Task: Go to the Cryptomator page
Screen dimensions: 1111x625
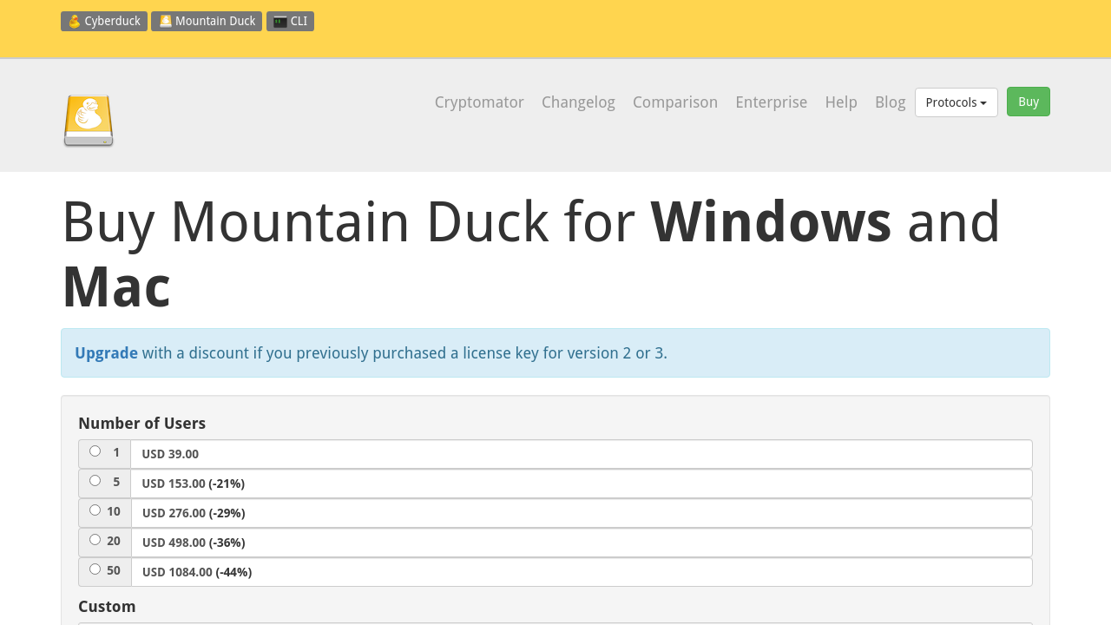Action: tap(479, 102)
